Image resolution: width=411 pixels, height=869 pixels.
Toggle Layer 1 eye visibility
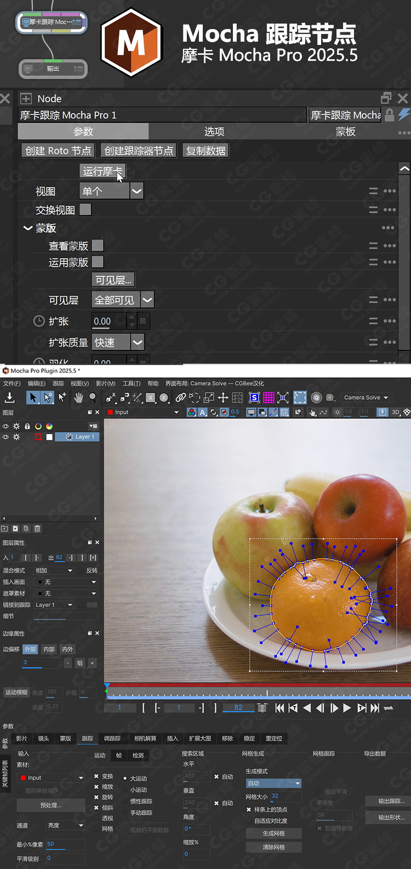coord(5,437)
